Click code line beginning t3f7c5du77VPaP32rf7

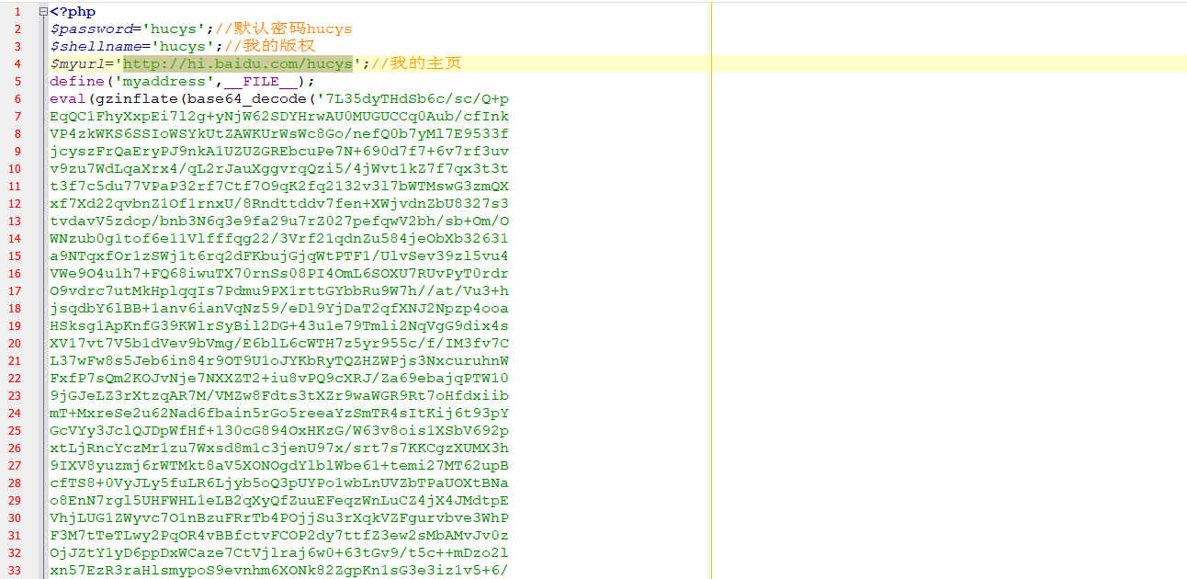coord(279,187)
